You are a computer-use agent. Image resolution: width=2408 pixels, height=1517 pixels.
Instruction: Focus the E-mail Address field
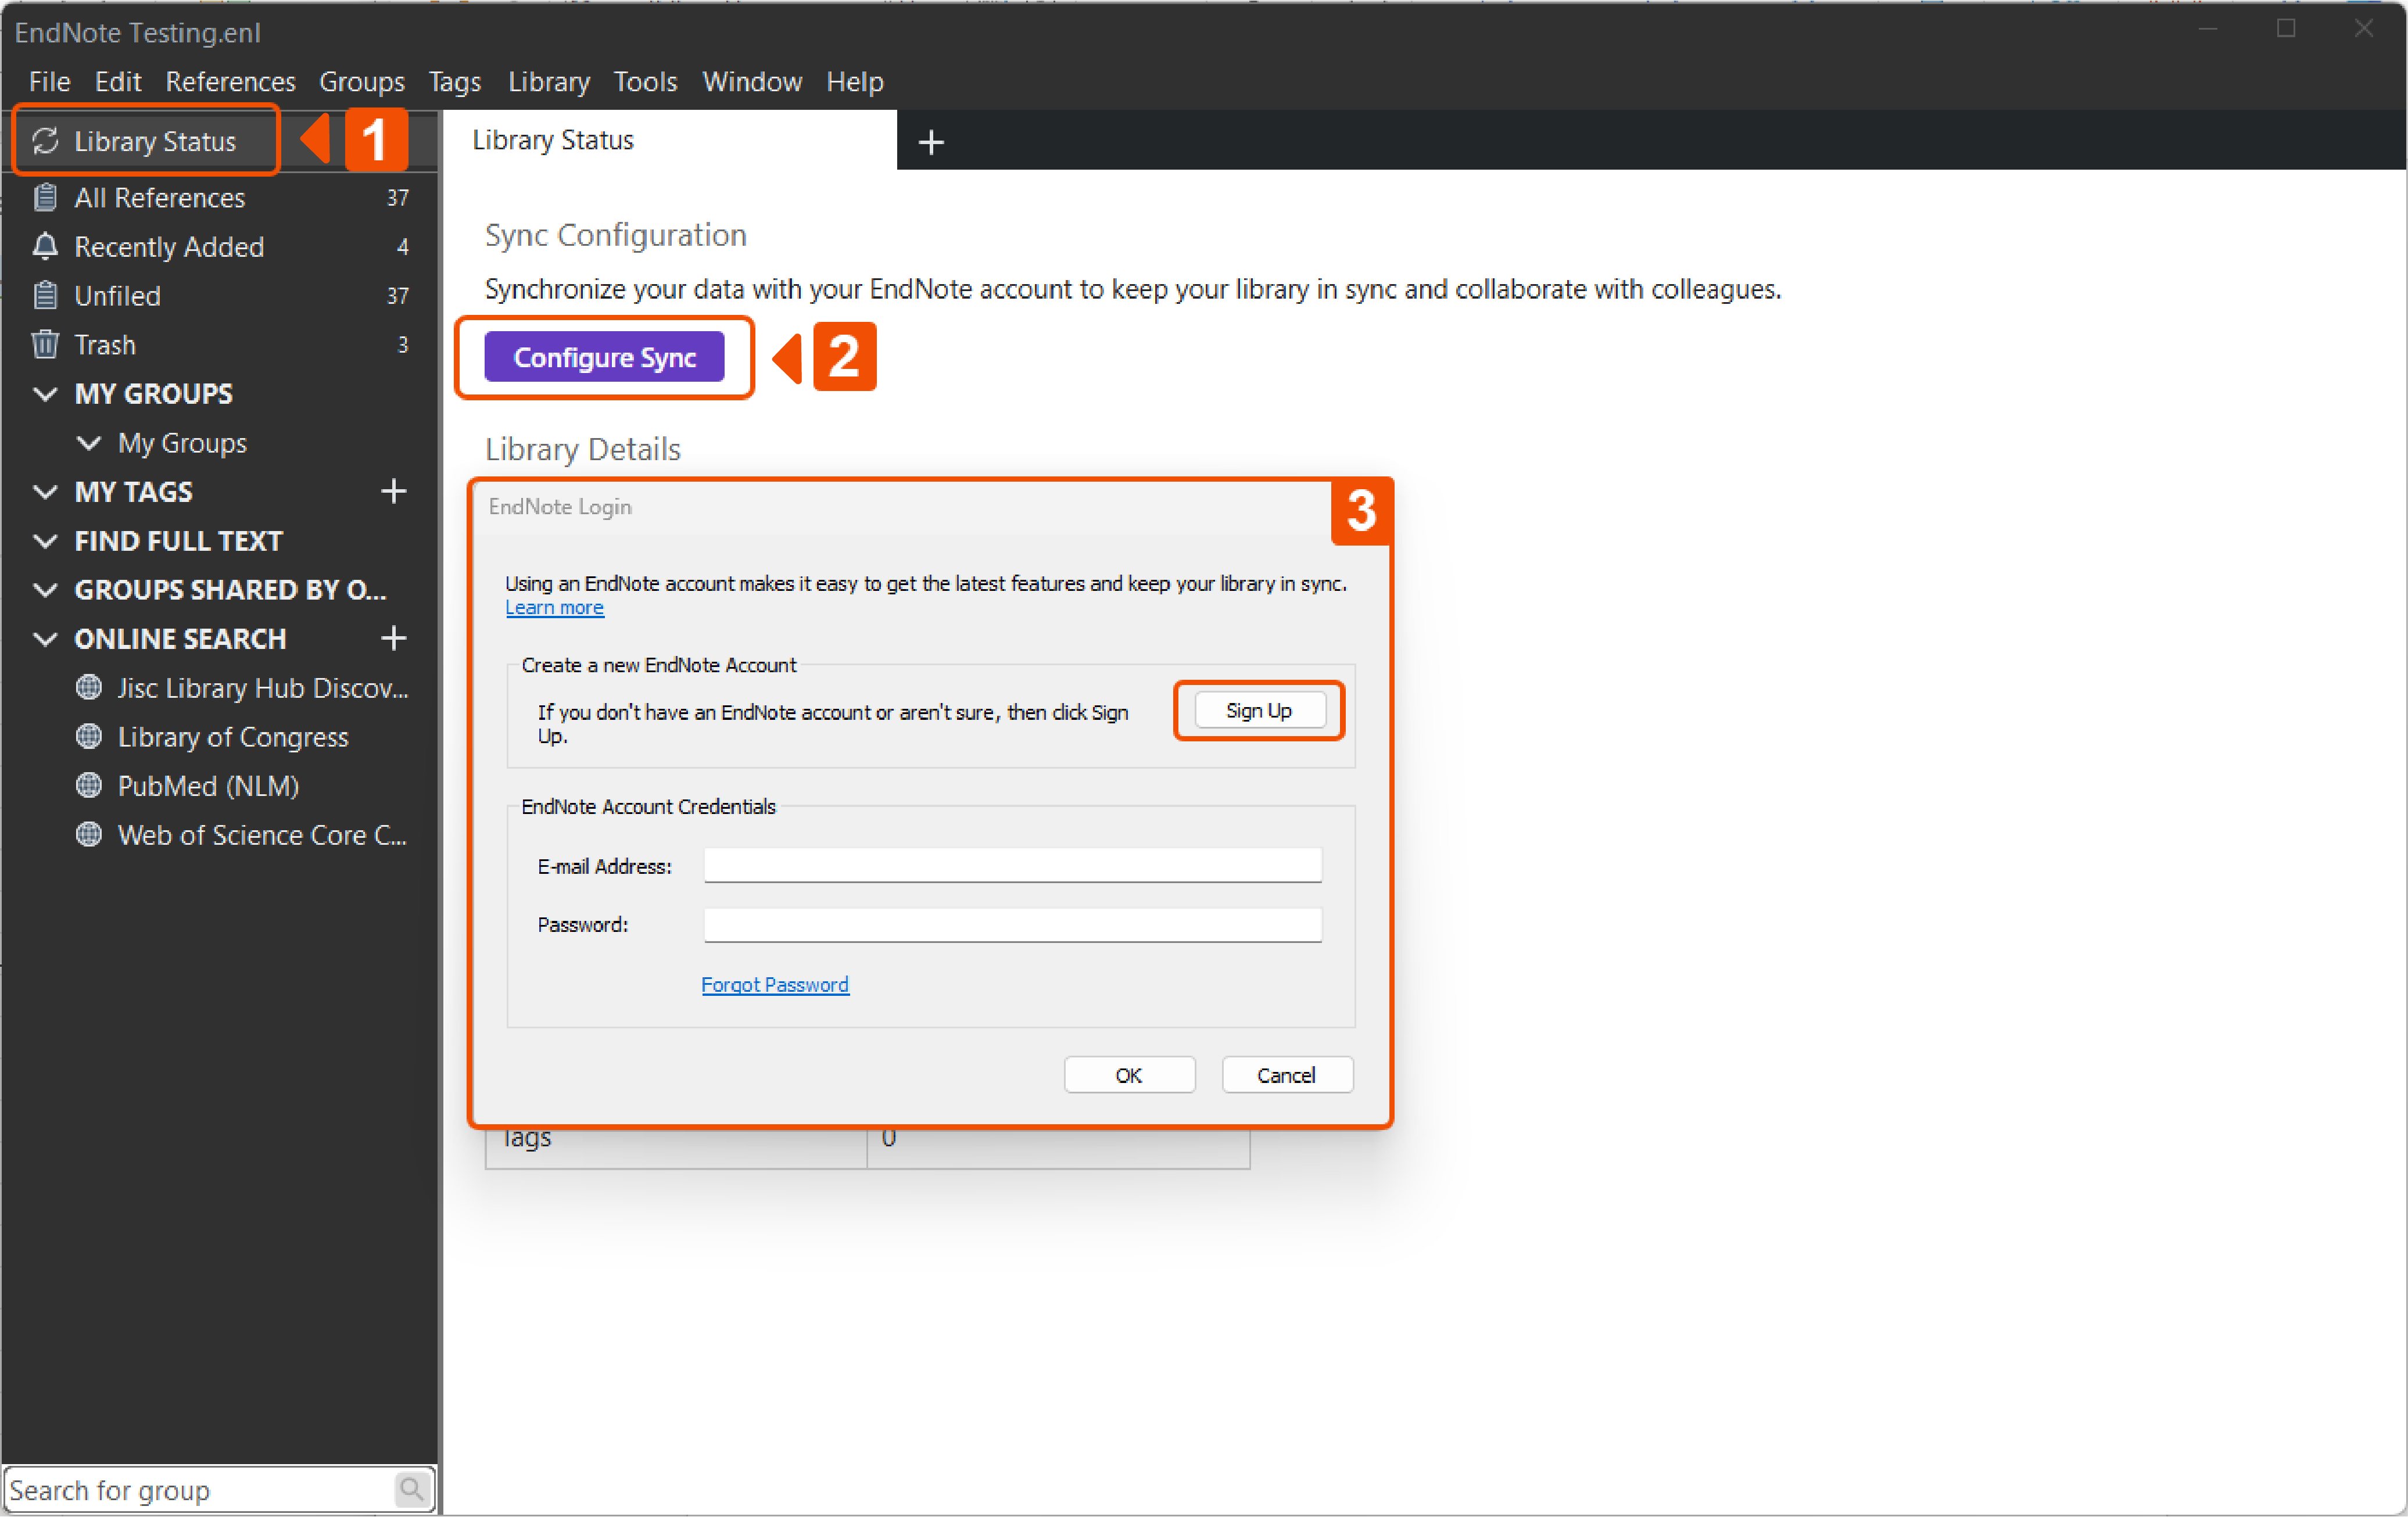point(1012,865)
